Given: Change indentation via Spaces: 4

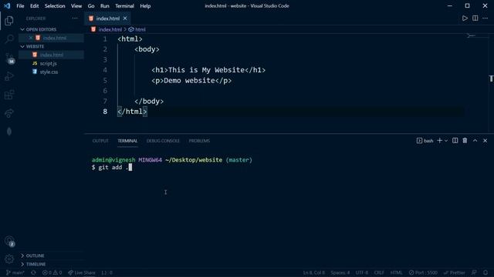Looking at the screenshot, I should (340, 272).
